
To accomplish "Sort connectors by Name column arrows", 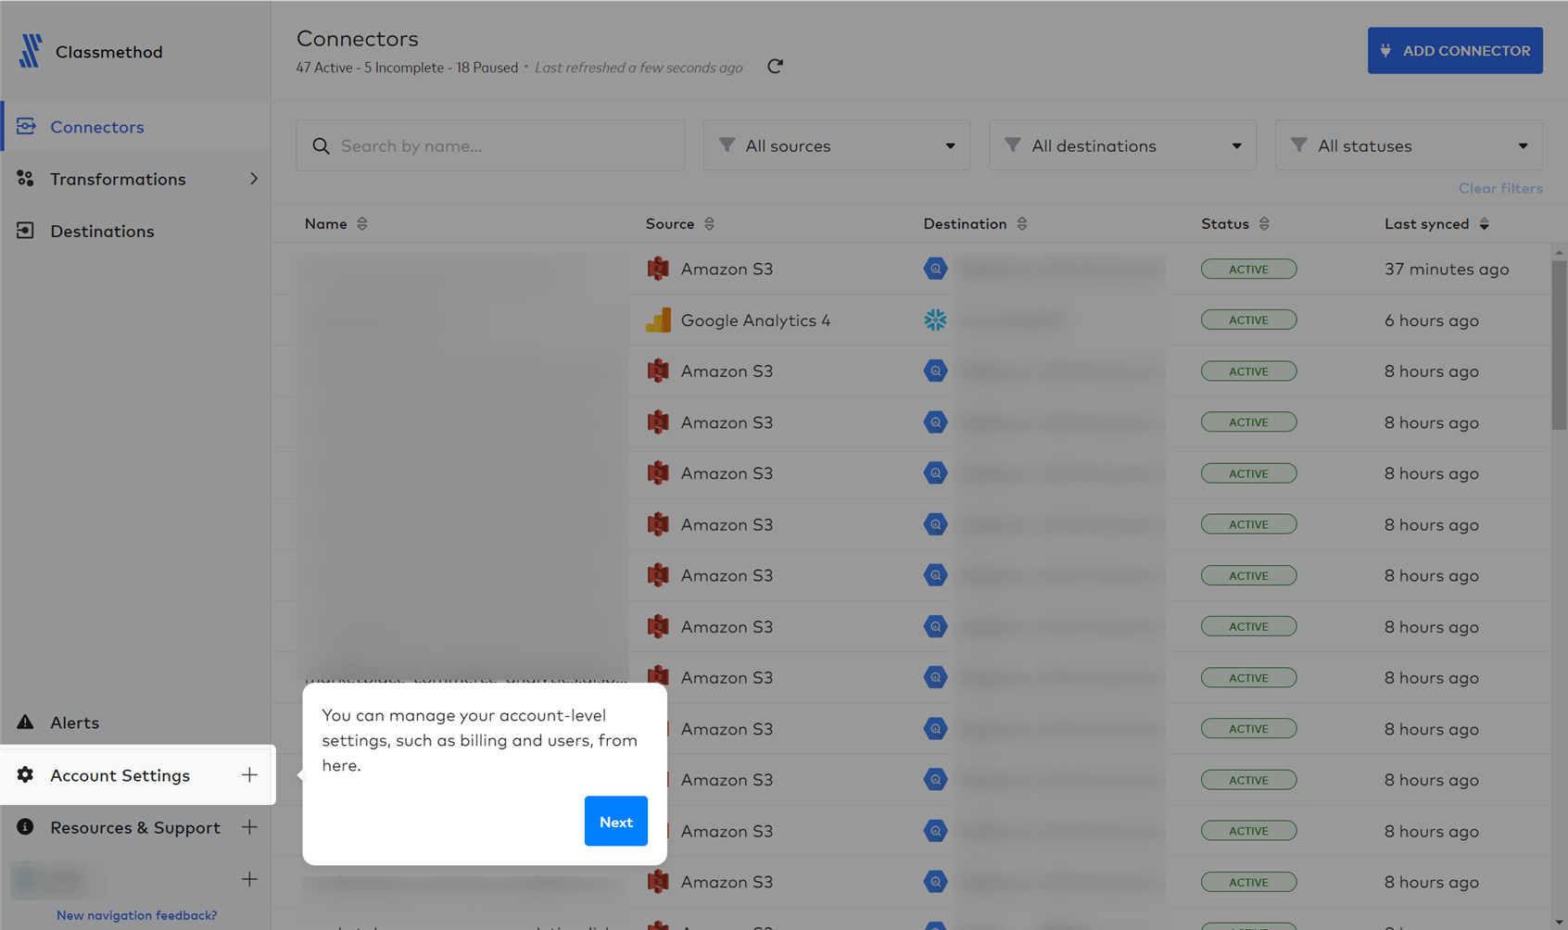I will click(x=362, y=224).
